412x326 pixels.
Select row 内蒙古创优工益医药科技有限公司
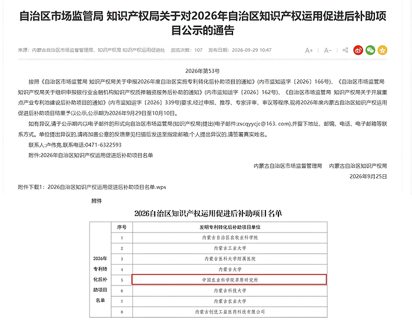point(230,312)
